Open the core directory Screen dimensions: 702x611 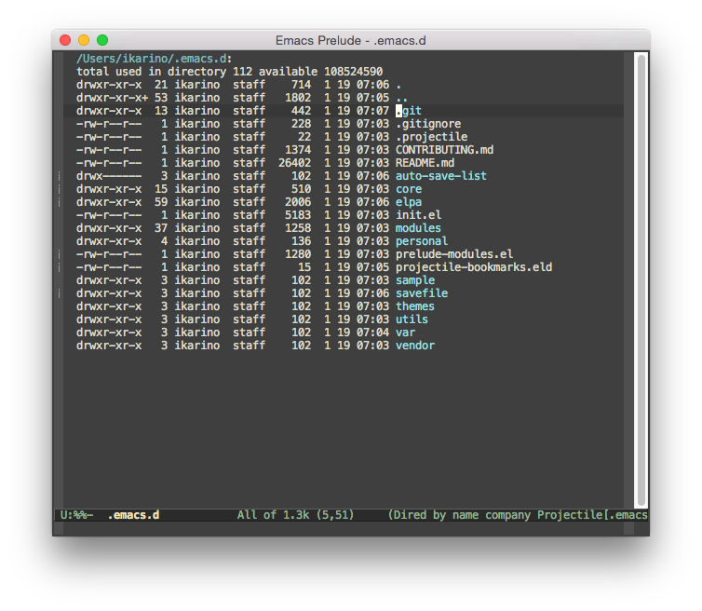409,188
